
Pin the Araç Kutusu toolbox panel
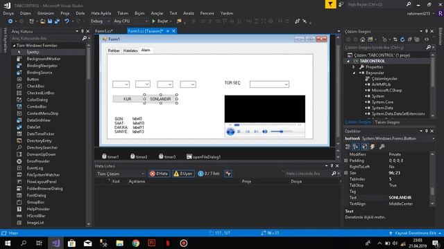click(x=83, y=31)
